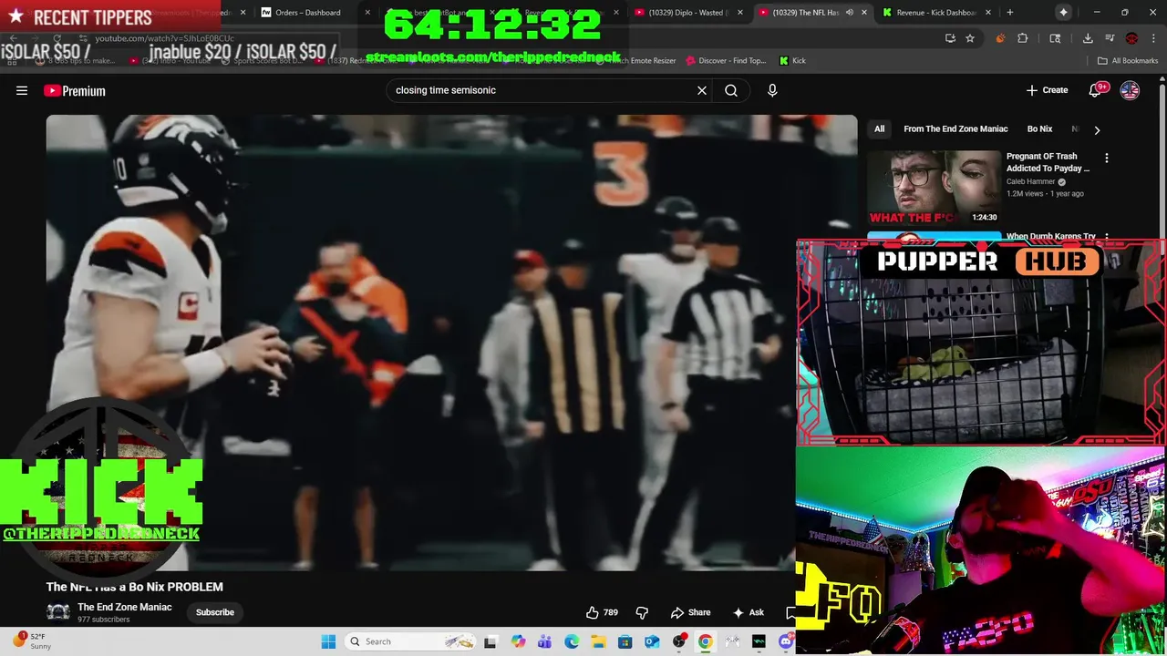Image resolution: width=1167 pixels, height=656 pixels.
Task: Clear the search box text
Action: coord(702,90)
